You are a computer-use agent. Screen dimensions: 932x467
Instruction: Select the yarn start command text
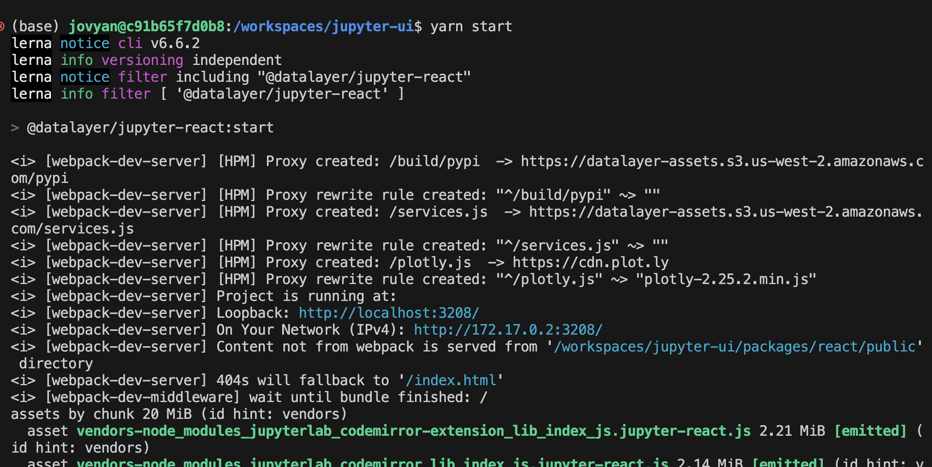(471, 25)
